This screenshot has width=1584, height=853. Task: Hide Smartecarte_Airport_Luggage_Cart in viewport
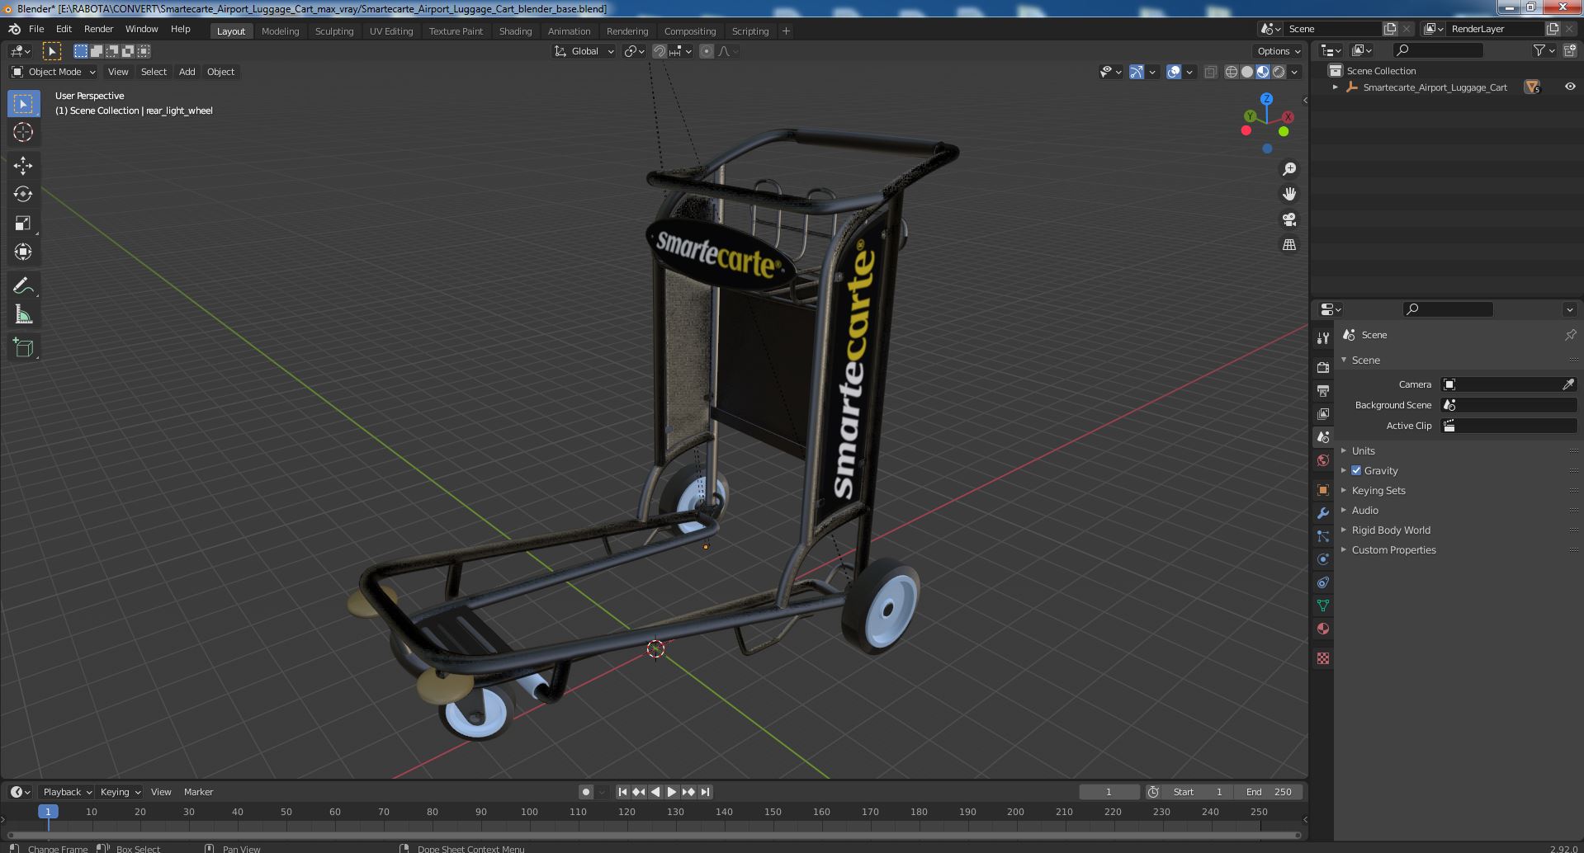1569,87
